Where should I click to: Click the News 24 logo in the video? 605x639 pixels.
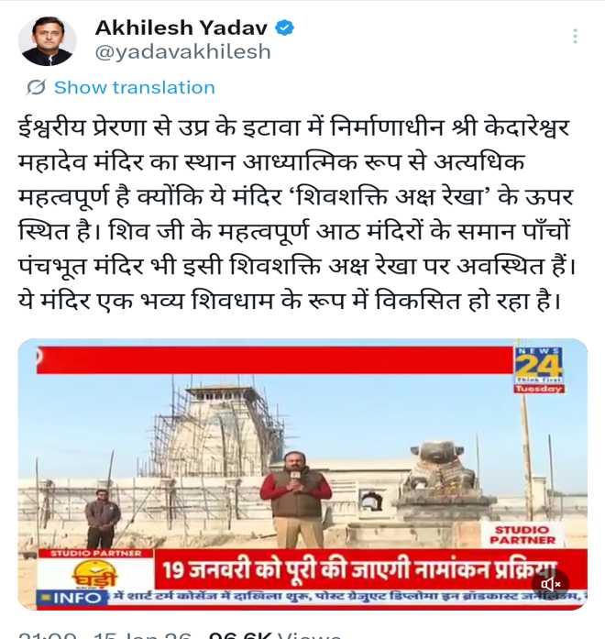point(539,365)
